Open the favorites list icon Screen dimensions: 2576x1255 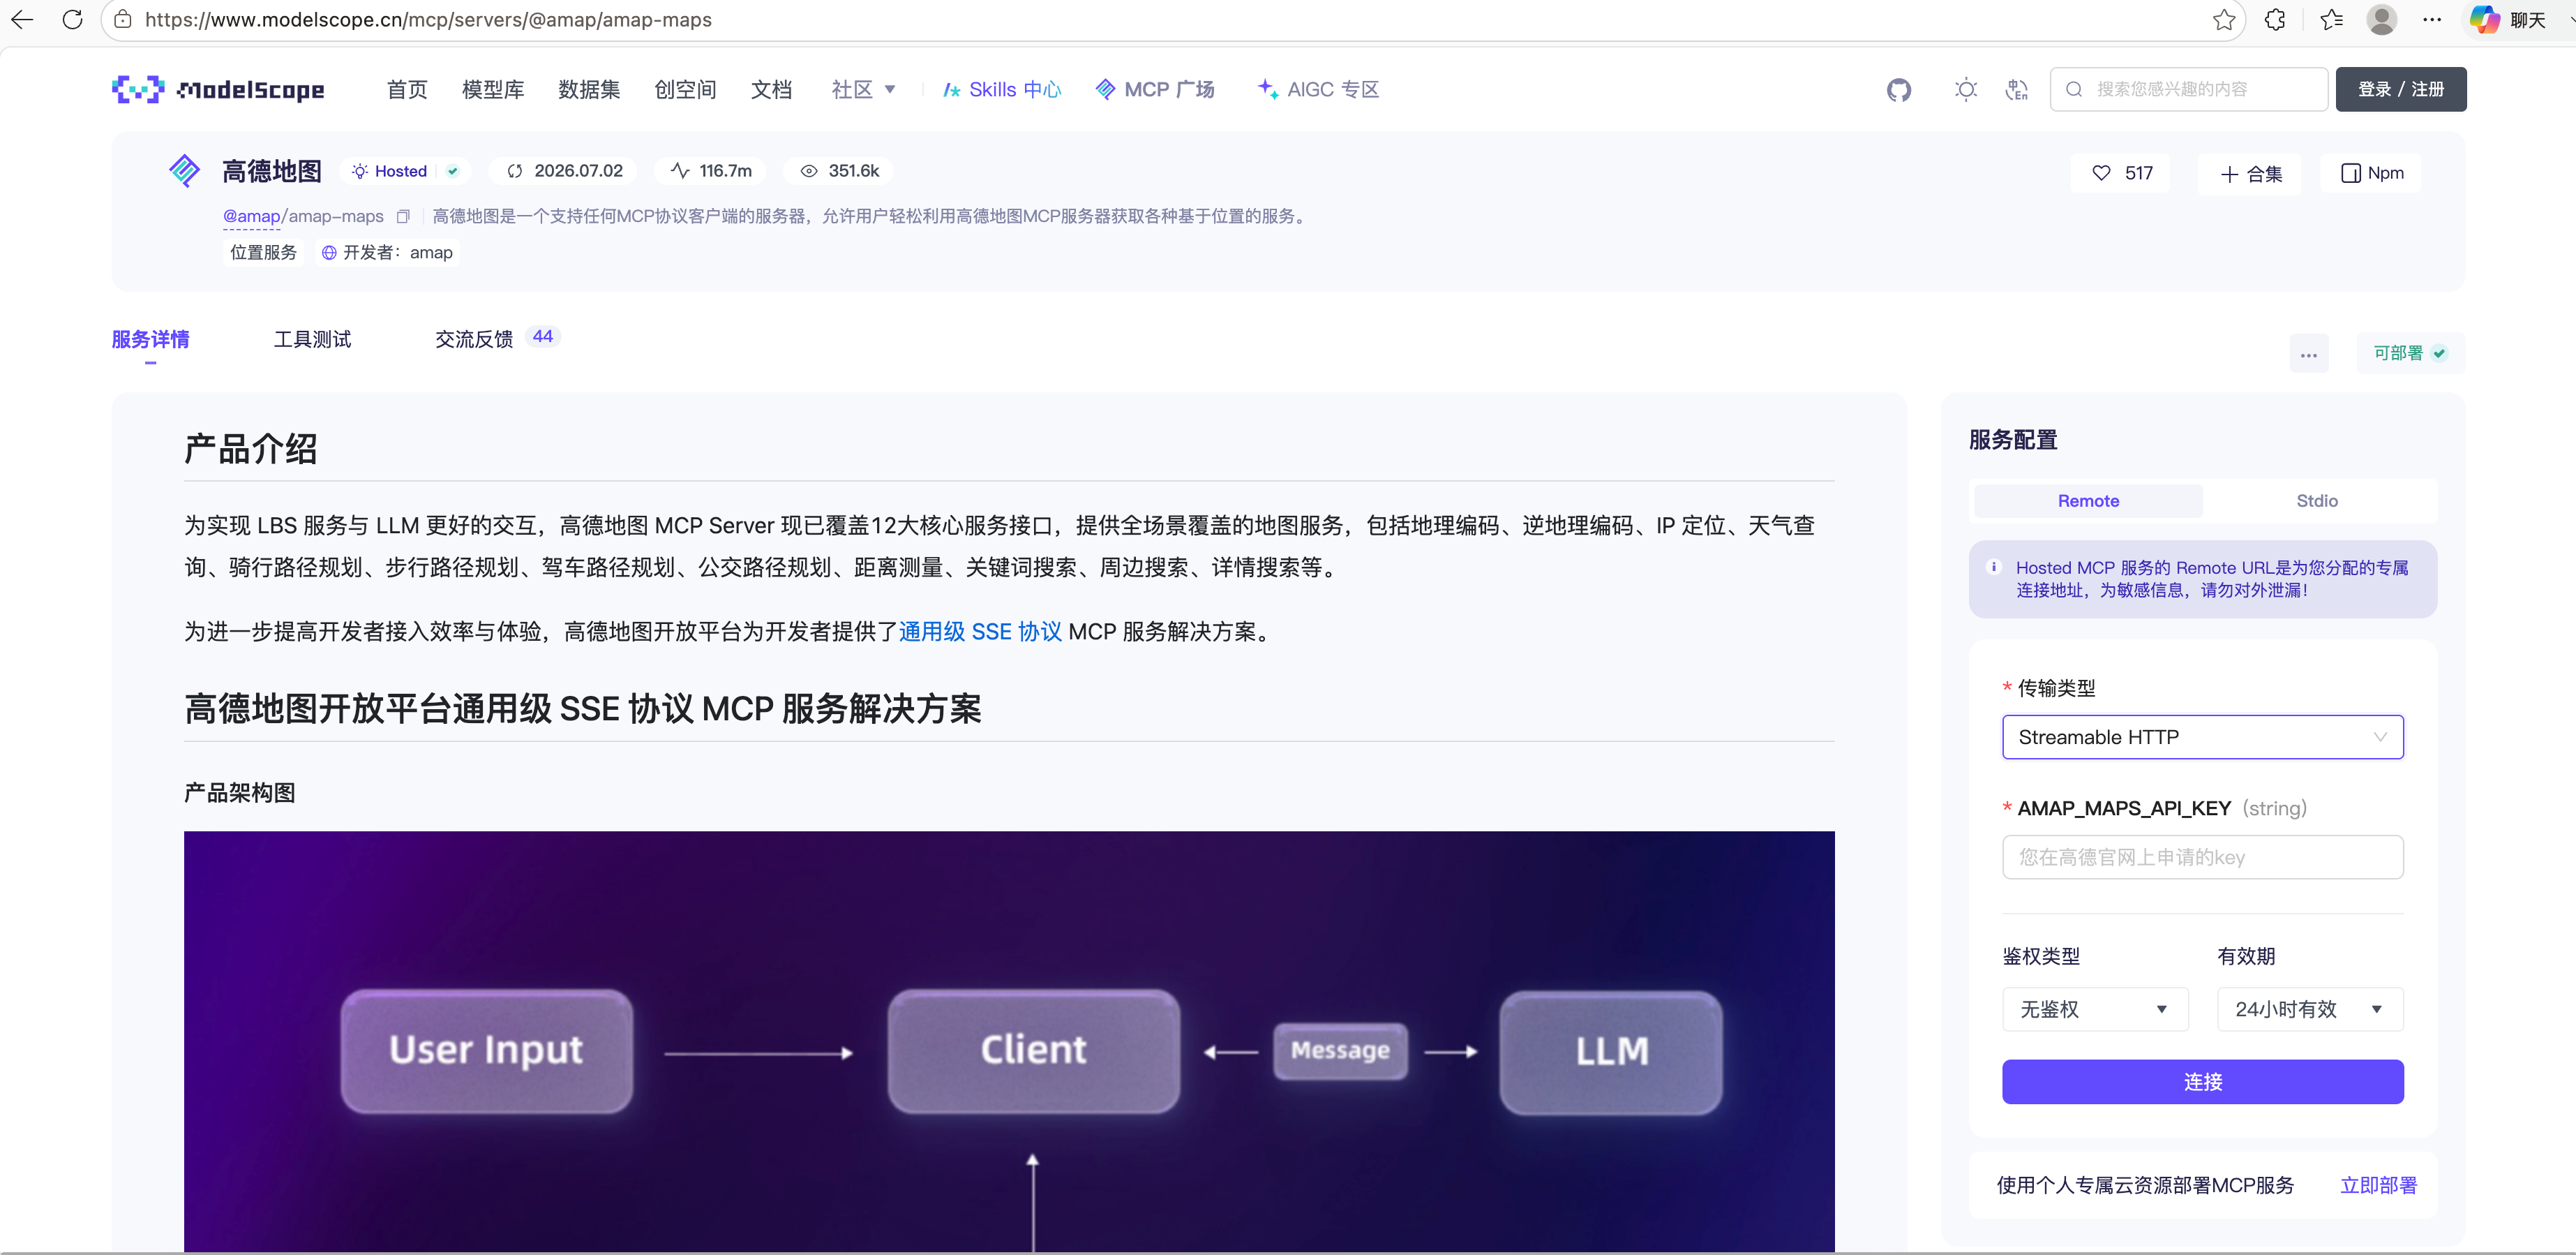(x=2331, y=20)
